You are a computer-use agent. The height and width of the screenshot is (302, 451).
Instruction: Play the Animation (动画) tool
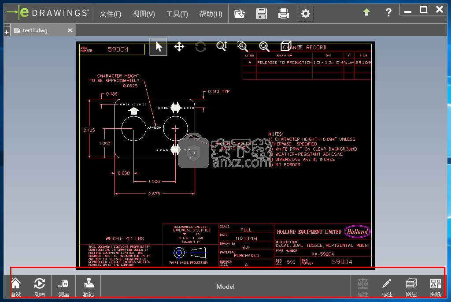pyautogui.click(x=40, y=287)
